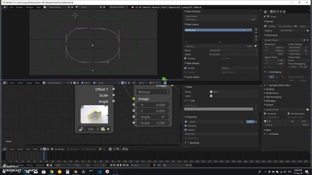Collapse the Active Spline panel

click(185, 77)
